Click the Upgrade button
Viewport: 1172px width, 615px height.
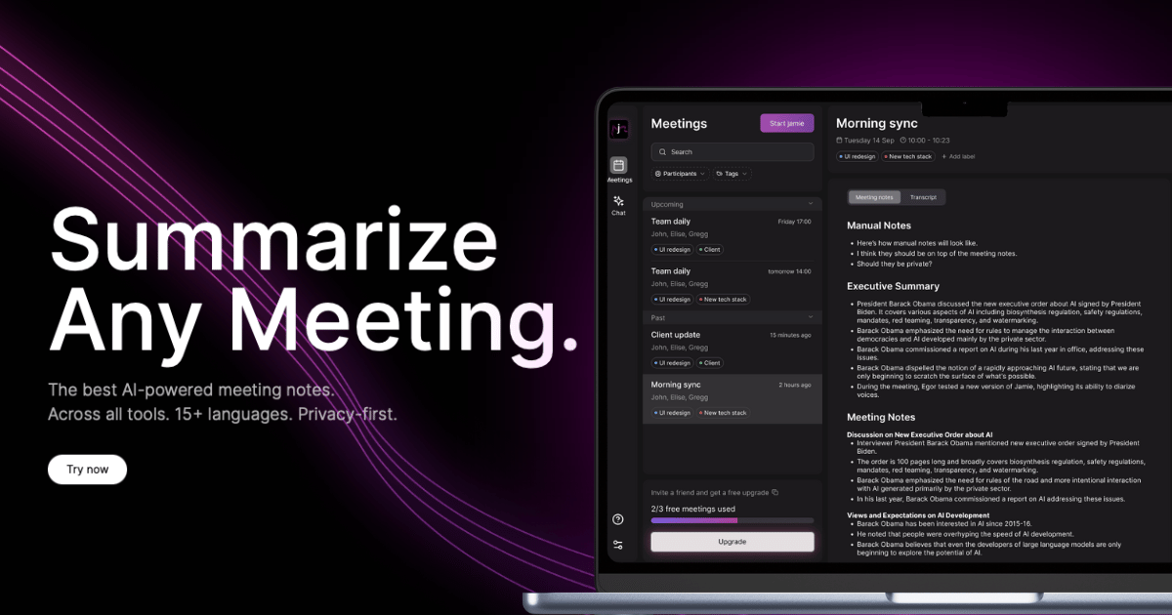pos(732,542)
